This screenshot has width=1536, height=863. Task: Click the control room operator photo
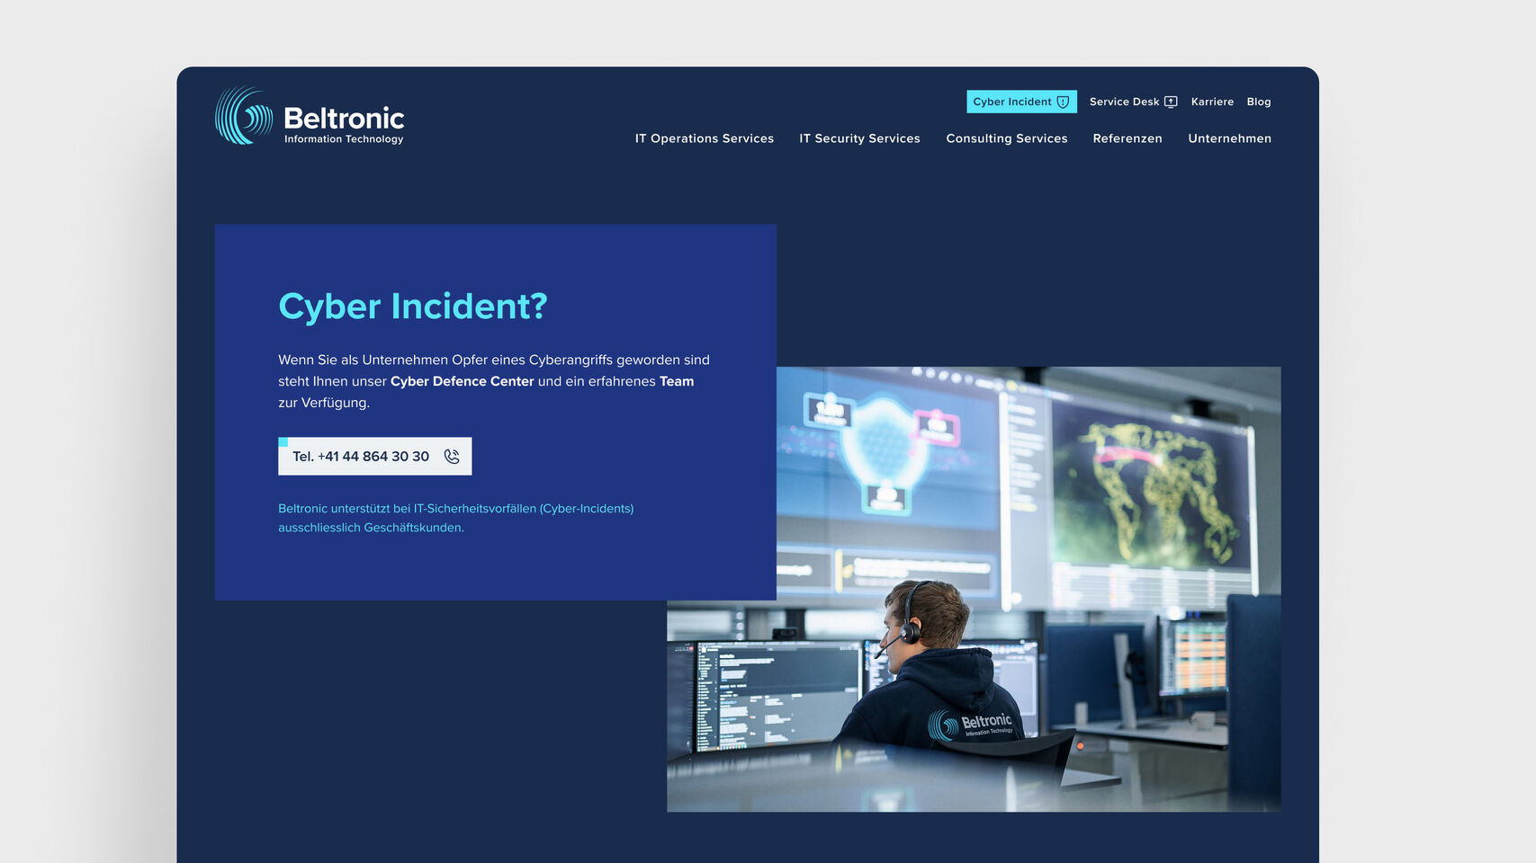[974, 589]
